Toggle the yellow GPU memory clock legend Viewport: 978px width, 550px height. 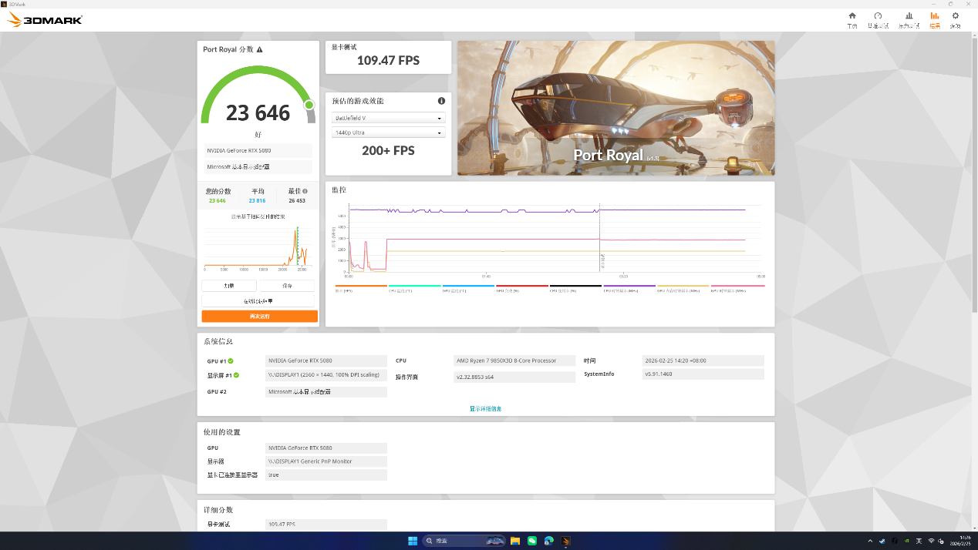coord(683,288)
